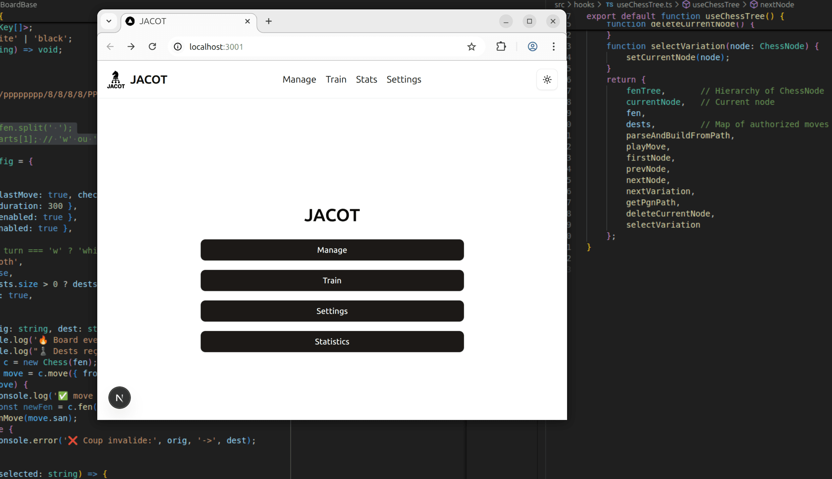The width and height of the screenshot is (832, 479).
Task: Navigate back using the back arrow
Action: 110,47
